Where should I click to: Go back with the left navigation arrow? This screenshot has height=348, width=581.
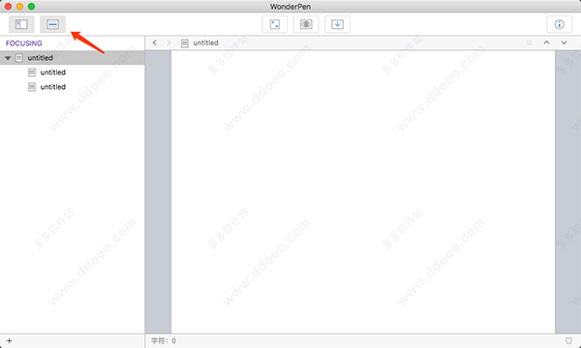[155, 43]
